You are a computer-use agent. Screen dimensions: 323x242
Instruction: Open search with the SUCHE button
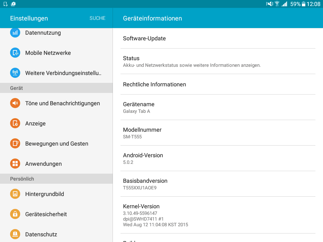(97, 18)
